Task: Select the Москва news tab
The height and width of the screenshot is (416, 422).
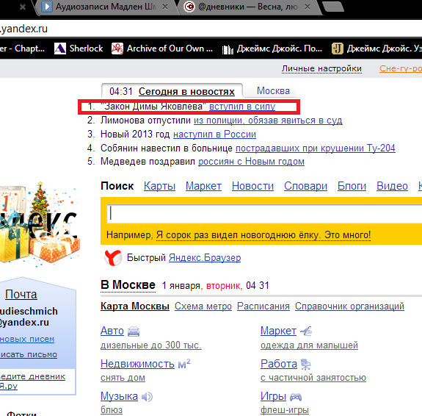Action: click(x=273, y=91)
